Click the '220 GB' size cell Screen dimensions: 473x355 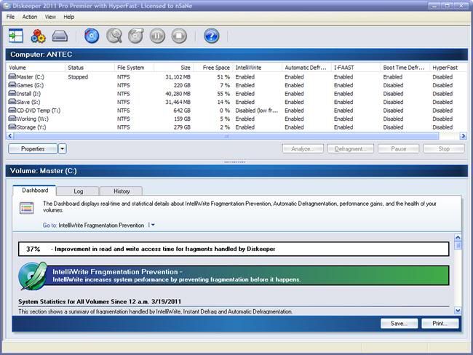click(182, 85)
